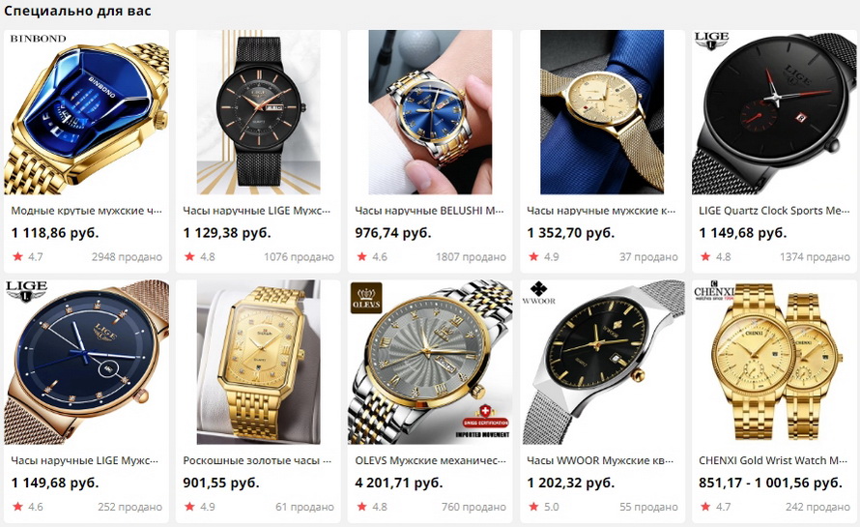
Task: Open 'OLEVS Мужские механические' title link
Action: point(431,460)
